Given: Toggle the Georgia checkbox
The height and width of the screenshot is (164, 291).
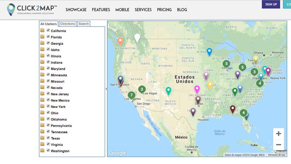Looking at the screenshot, I should click(x=48, y=43).
